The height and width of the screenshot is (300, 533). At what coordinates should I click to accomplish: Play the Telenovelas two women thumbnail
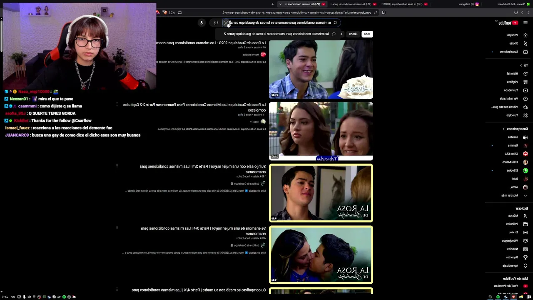[x=321, y=131]
